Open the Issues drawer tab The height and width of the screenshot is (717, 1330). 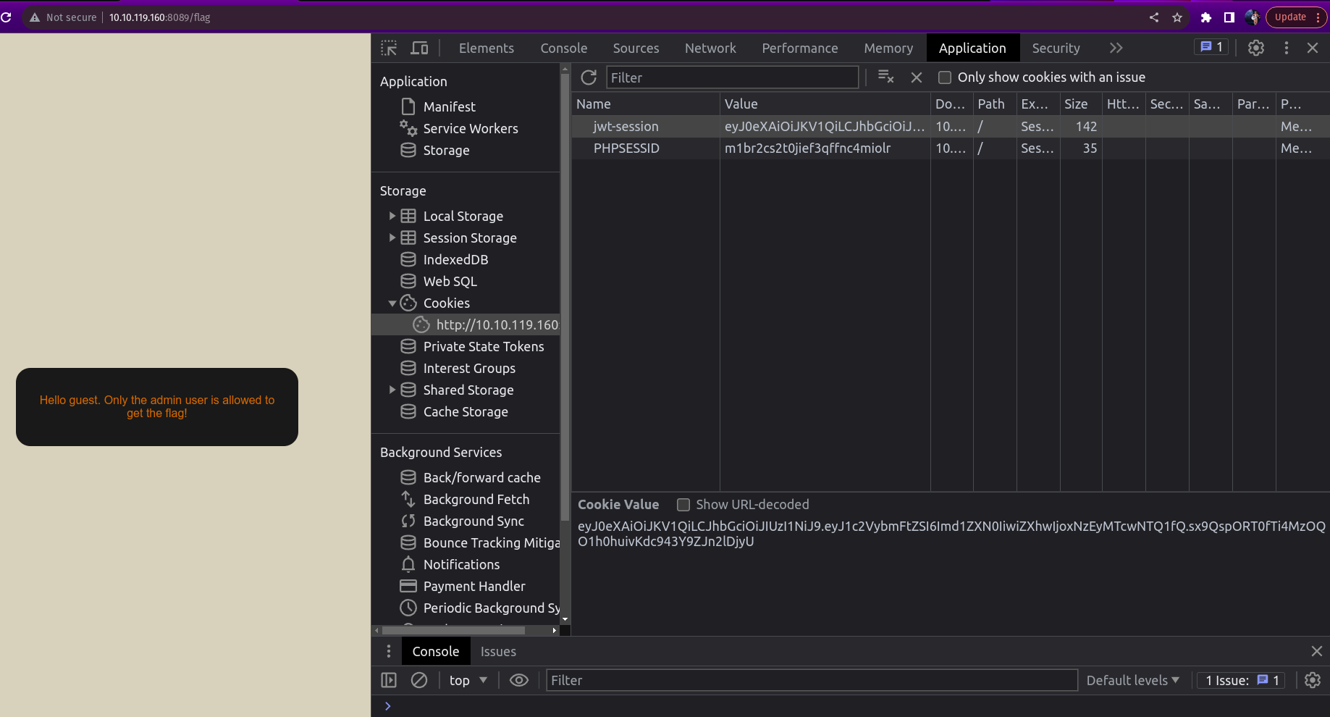tap(498, 651)
